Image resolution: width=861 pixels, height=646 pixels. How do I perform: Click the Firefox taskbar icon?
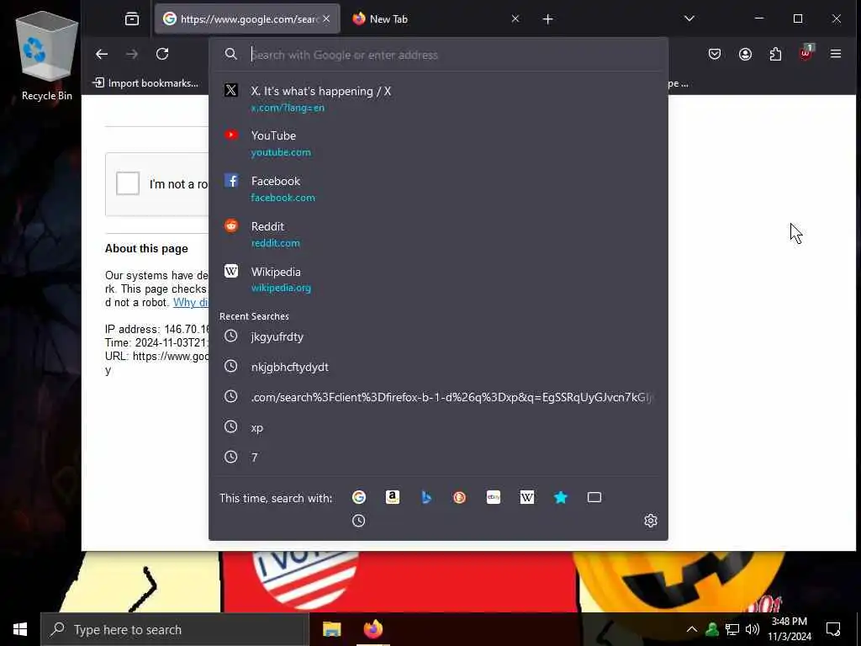(x=373, y=629)
